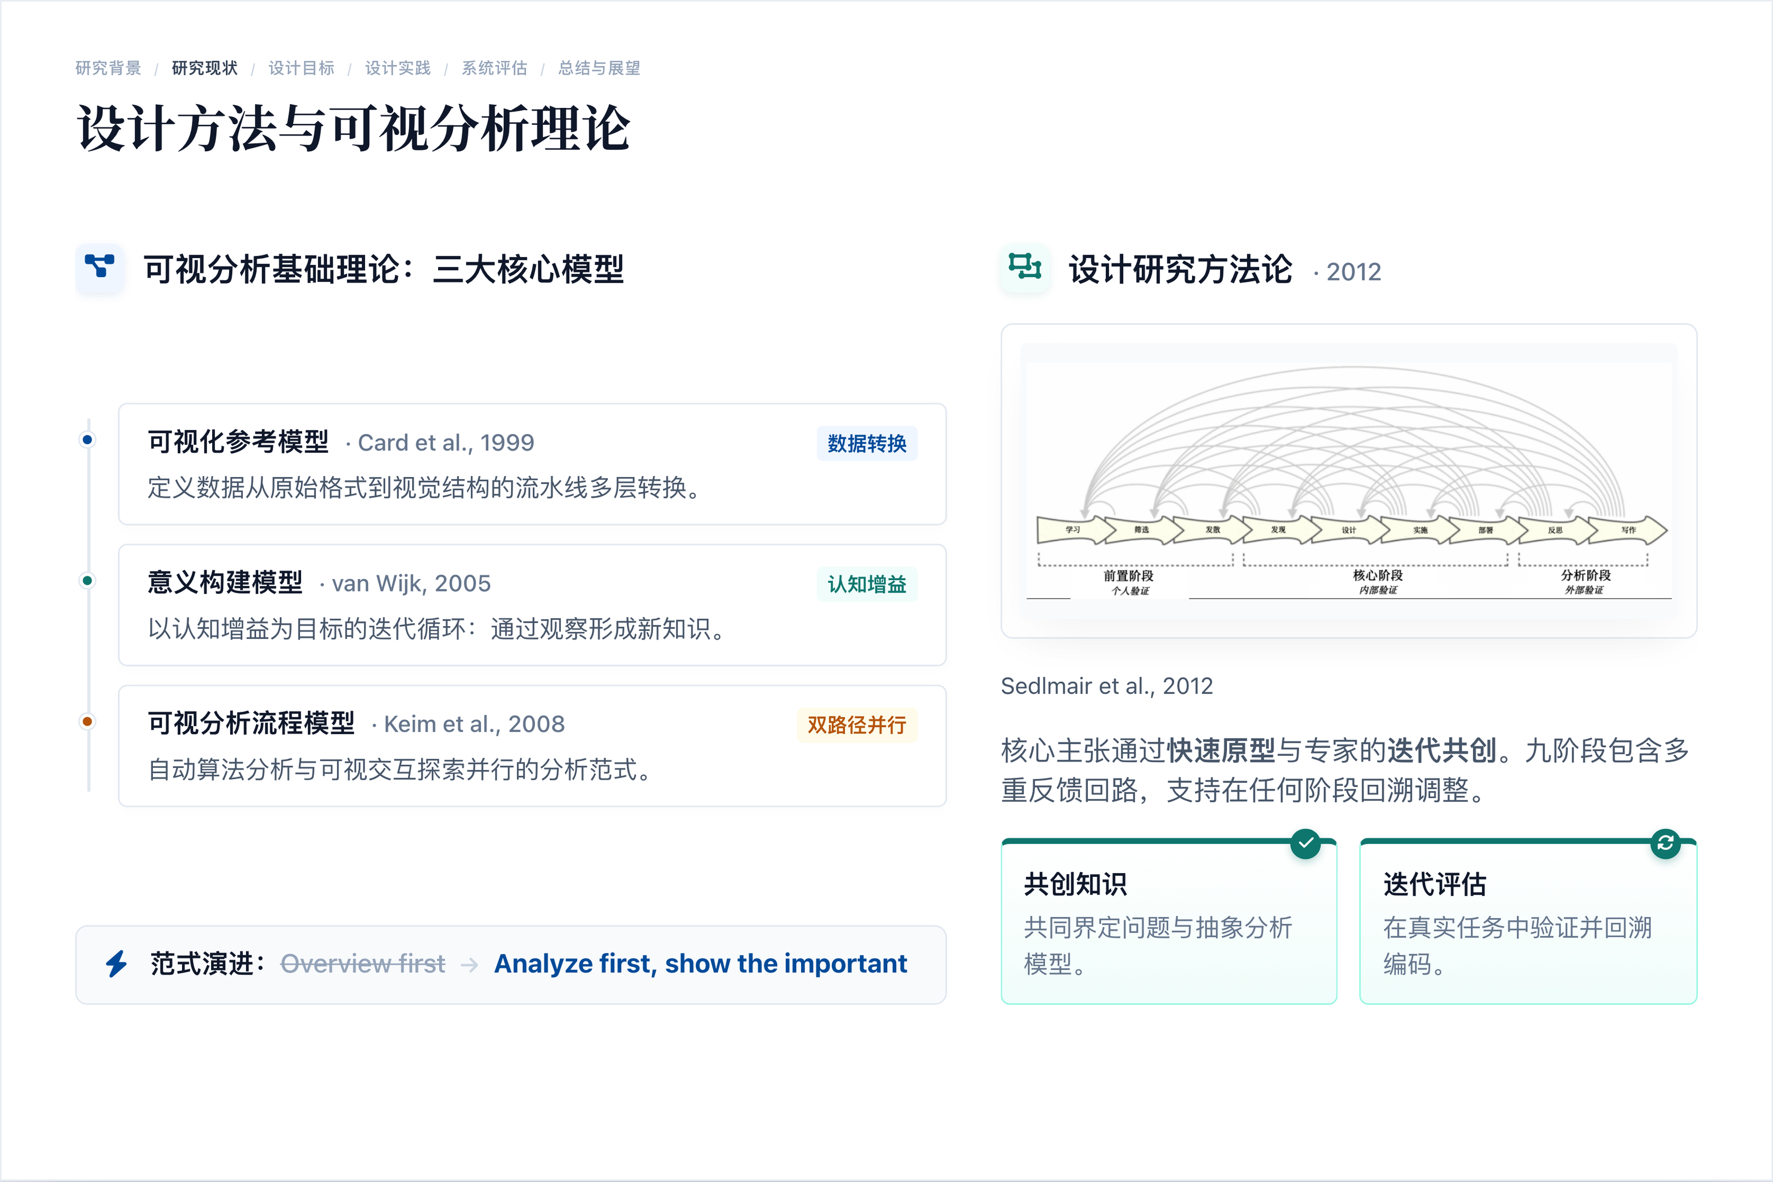Click the 可视化参考模型 card heading
Screen dimensions: 1773x1182
[238, 442]
